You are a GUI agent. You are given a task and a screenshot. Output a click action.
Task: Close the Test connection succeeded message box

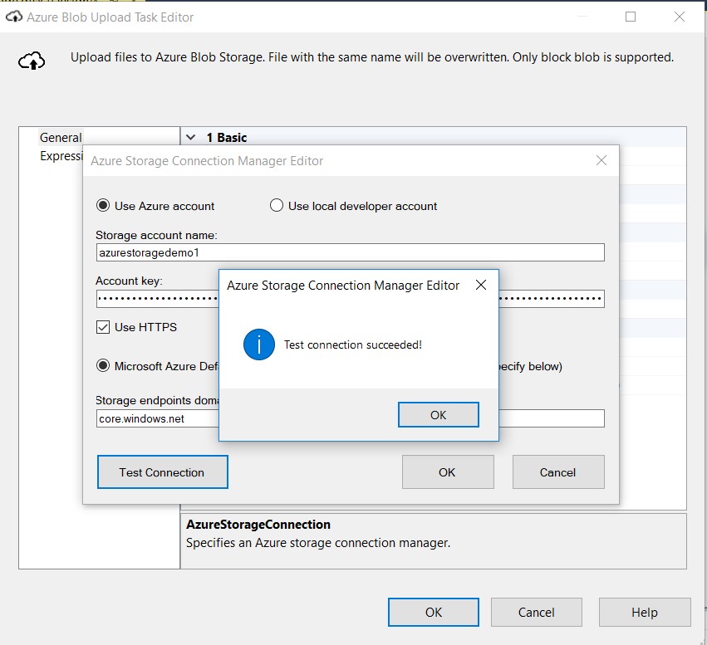(480, 286)
